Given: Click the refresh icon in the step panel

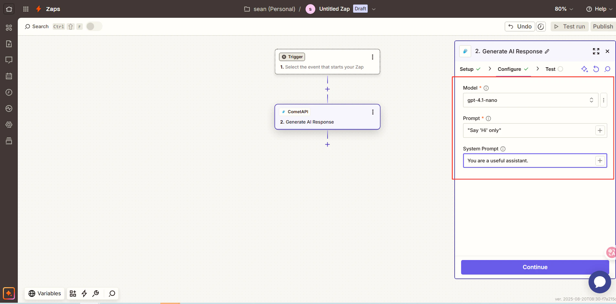Looking at the screenshot, I should tap(596, 69).
